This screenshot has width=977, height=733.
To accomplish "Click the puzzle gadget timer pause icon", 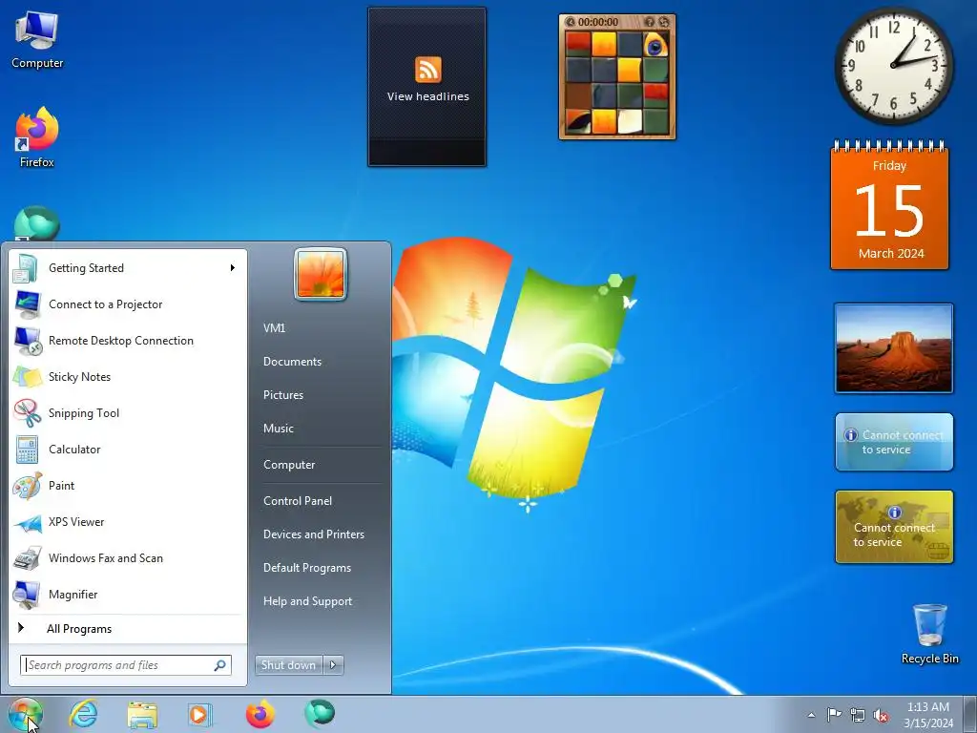I will point(570,22).
